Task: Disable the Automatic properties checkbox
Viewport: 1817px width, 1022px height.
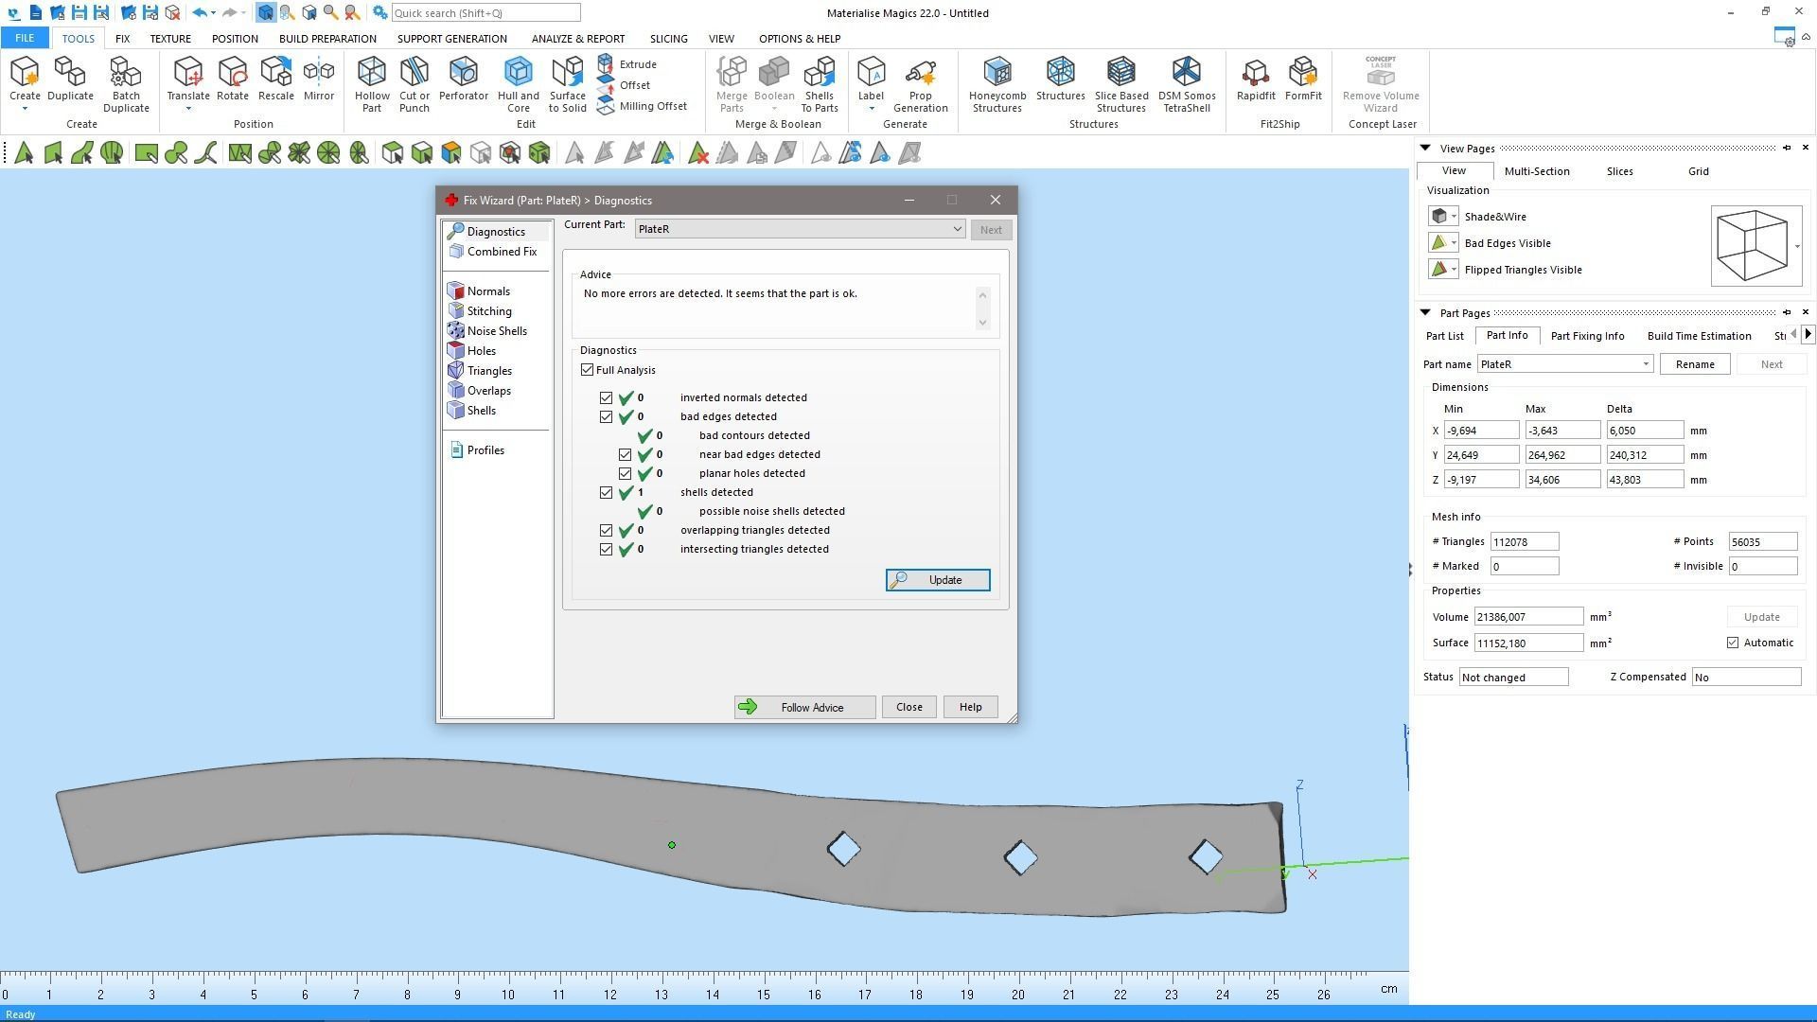Action: pyautogui.click(x=1733, y=643)
